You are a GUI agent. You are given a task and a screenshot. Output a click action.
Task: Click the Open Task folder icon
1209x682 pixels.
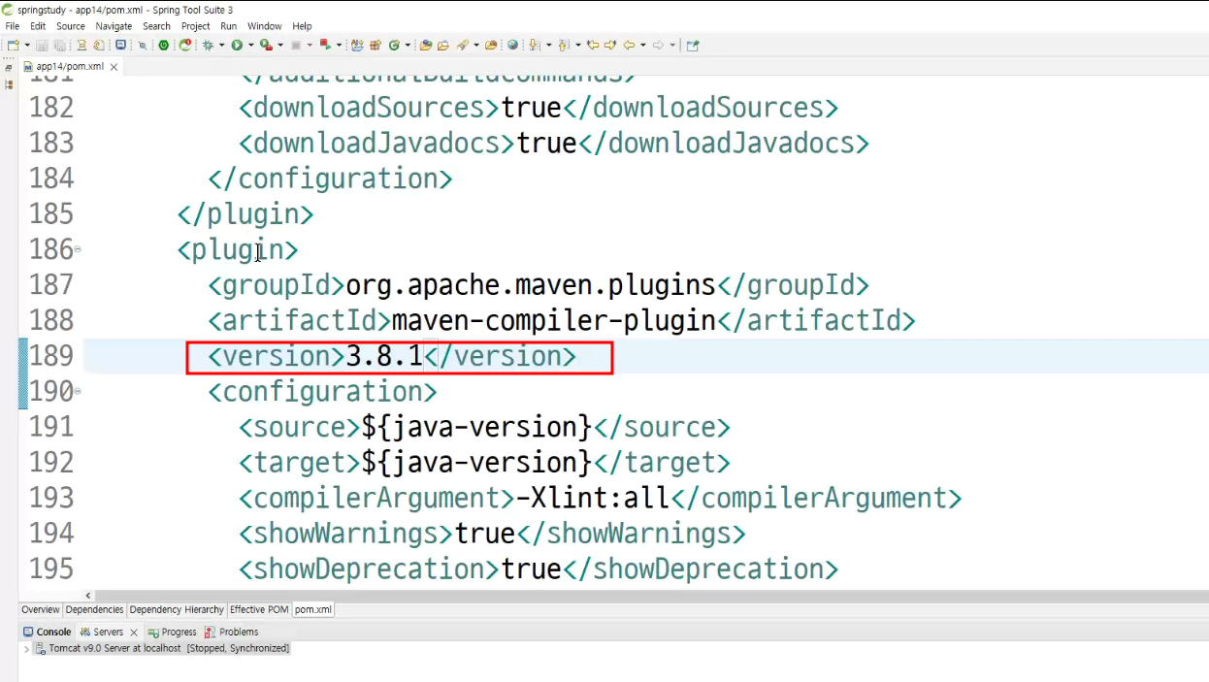pyautogui.click(x=443, y=45)
